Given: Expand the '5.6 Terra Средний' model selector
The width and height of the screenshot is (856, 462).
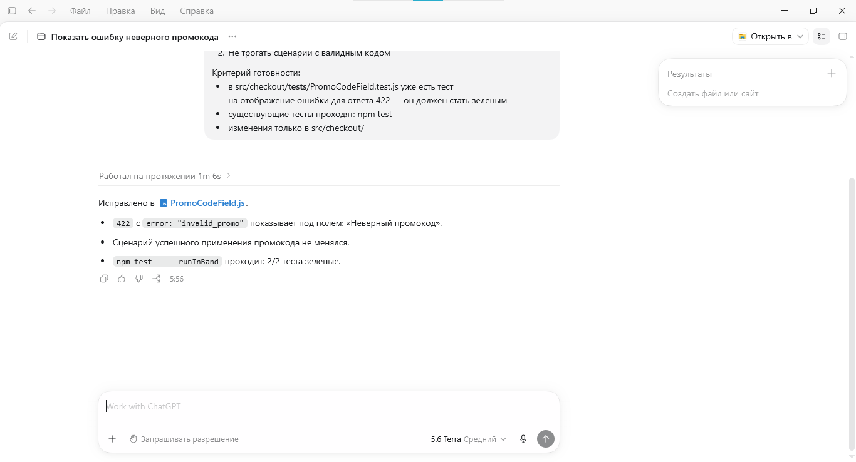Looking at the screenshot, I should pyautogui.click(x=469, y=439).
